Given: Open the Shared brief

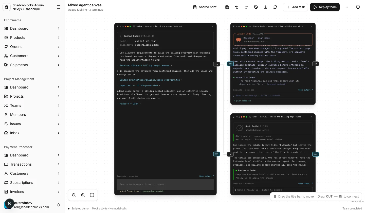Looking at the screenshot, I should coord(205,7).
